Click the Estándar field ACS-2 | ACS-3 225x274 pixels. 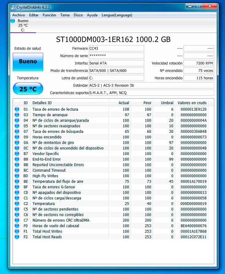pyautogui.click(x=151, y=85)
